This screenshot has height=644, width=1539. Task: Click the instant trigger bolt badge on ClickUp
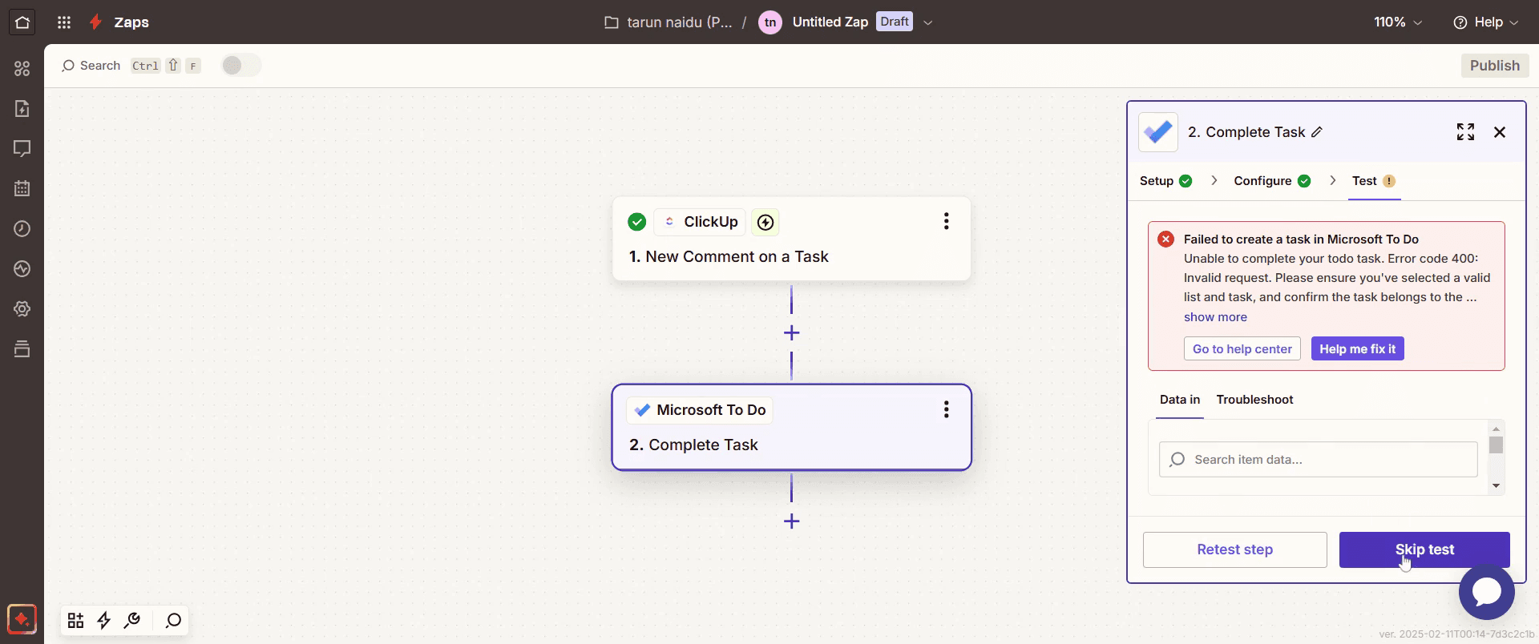(x=765, y=222)
